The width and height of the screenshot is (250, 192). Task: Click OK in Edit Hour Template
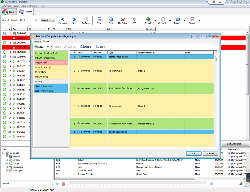pos(194,153)
